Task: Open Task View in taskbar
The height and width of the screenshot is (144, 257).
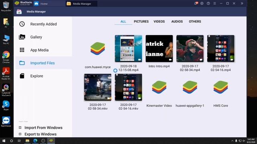Action: pos(19,140)
